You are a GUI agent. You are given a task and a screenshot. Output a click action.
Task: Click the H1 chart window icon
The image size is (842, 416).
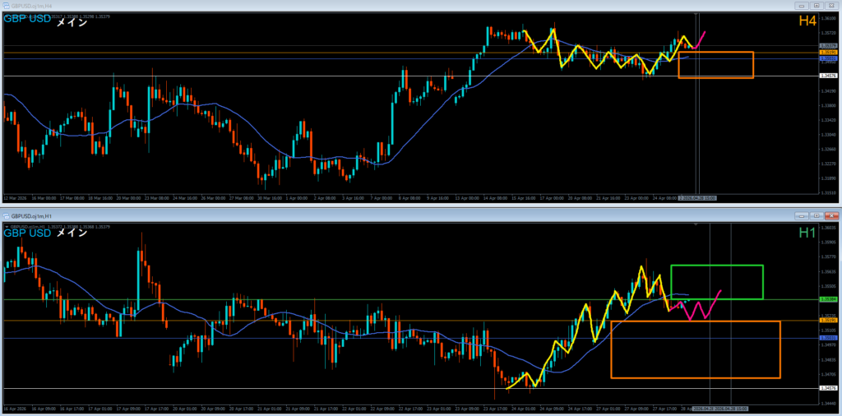7,215
